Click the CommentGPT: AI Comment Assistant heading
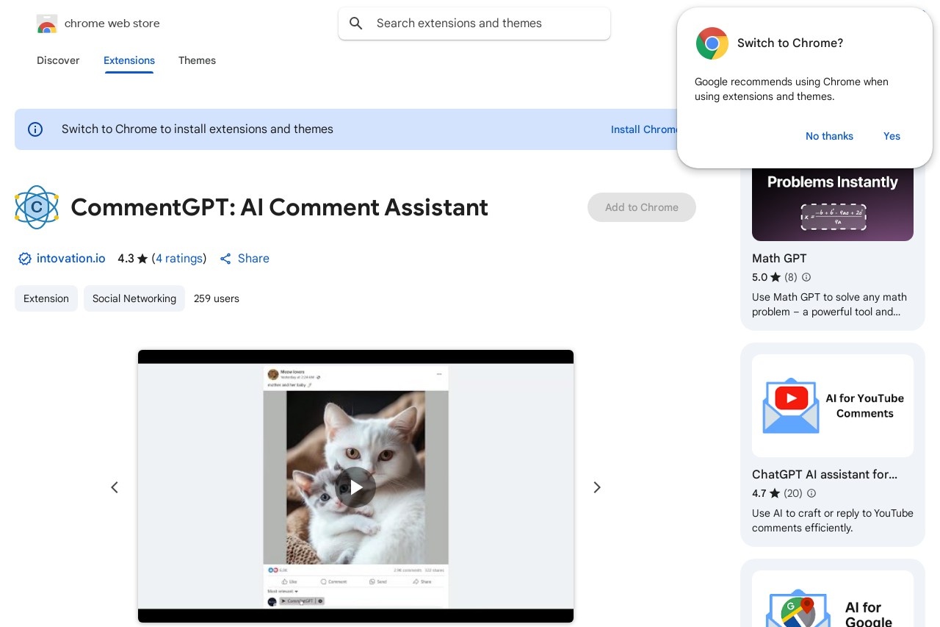940x627 pixels. (279, 207)
